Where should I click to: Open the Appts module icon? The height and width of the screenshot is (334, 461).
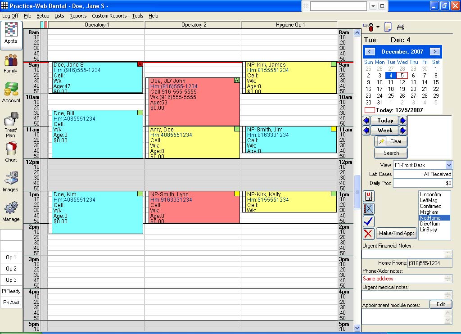11,35
